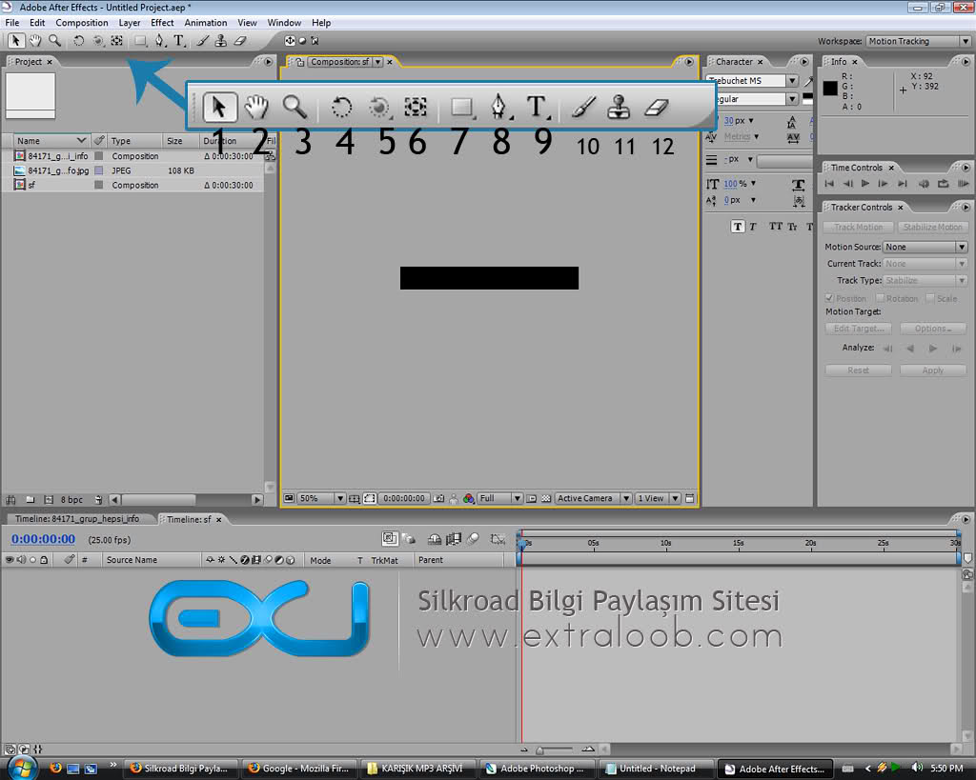Screen dimensions: 976x780
Task: Click the blue timeline timecode 0:00:00:00
Action: (x=43, y=539)
